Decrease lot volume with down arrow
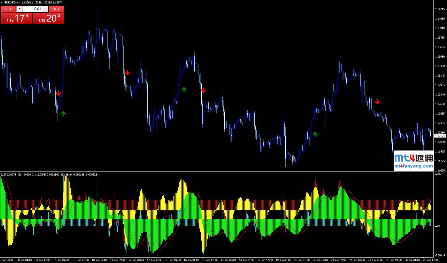Image resolution: width=447 pixels, height=263 pixels. (x=20, y=9)
